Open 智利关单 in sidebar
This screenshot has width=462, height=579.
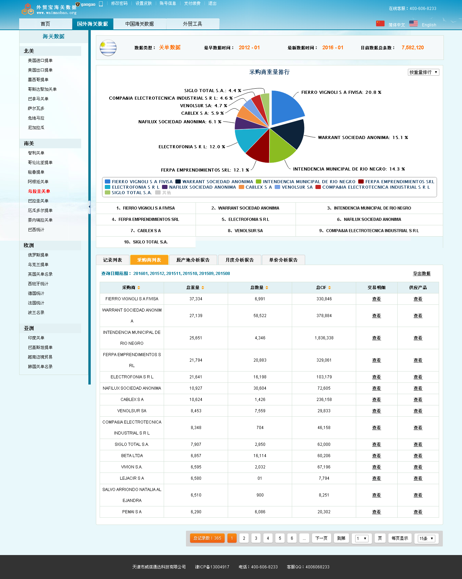[x=36, y=153]
